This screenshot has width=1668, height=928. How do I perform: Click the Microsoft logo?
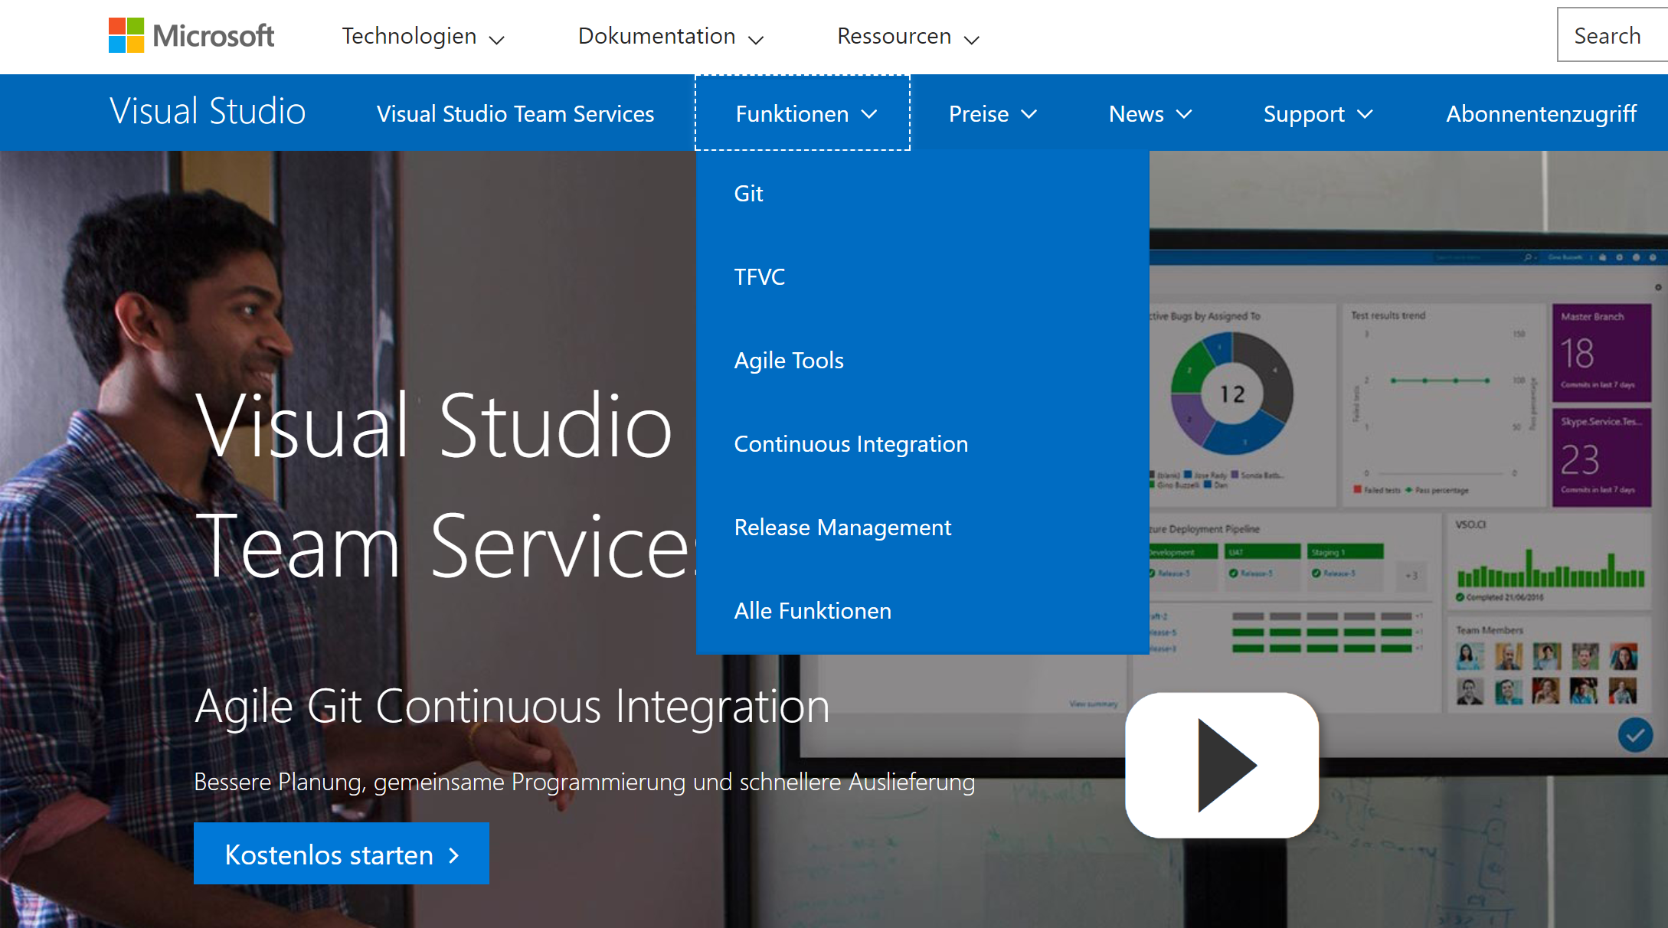click(191, 35)
